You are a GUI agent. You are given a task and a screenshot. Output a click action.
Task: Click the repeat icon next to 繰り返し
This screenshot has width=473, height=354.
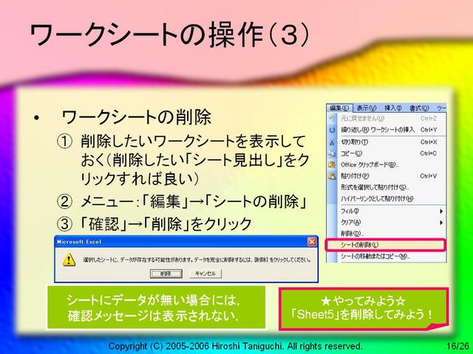[x=332, y=130]
